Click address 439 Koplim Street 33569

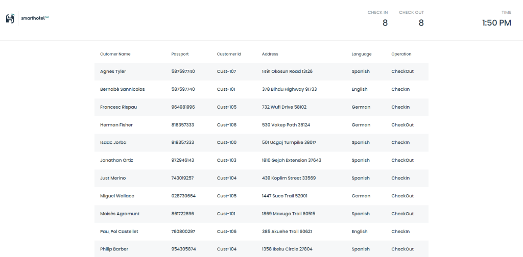(289, 178)
